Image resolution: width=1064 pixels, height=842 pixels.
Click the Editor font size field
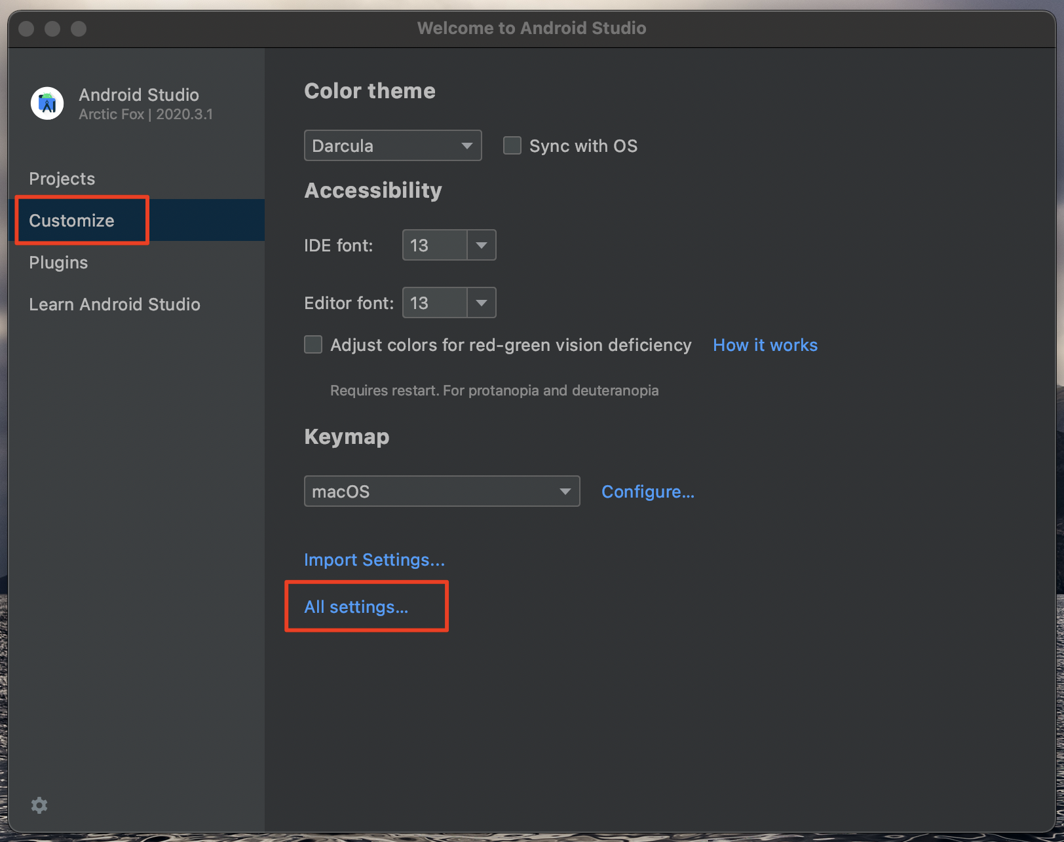pos(435,302)
